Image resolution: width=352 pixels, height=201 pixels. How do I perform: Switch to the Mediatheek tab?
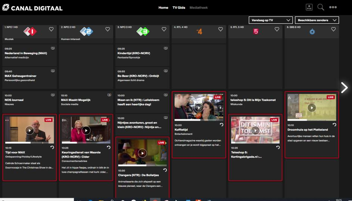199,8
